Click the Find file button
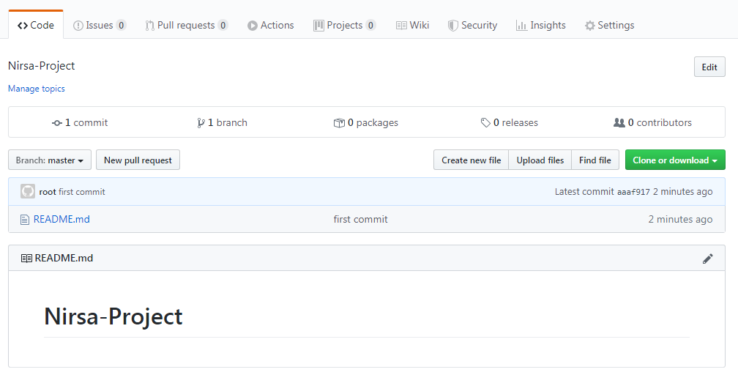Image resolution: width=738 pixels, height=375 pixels. (595, 160)
